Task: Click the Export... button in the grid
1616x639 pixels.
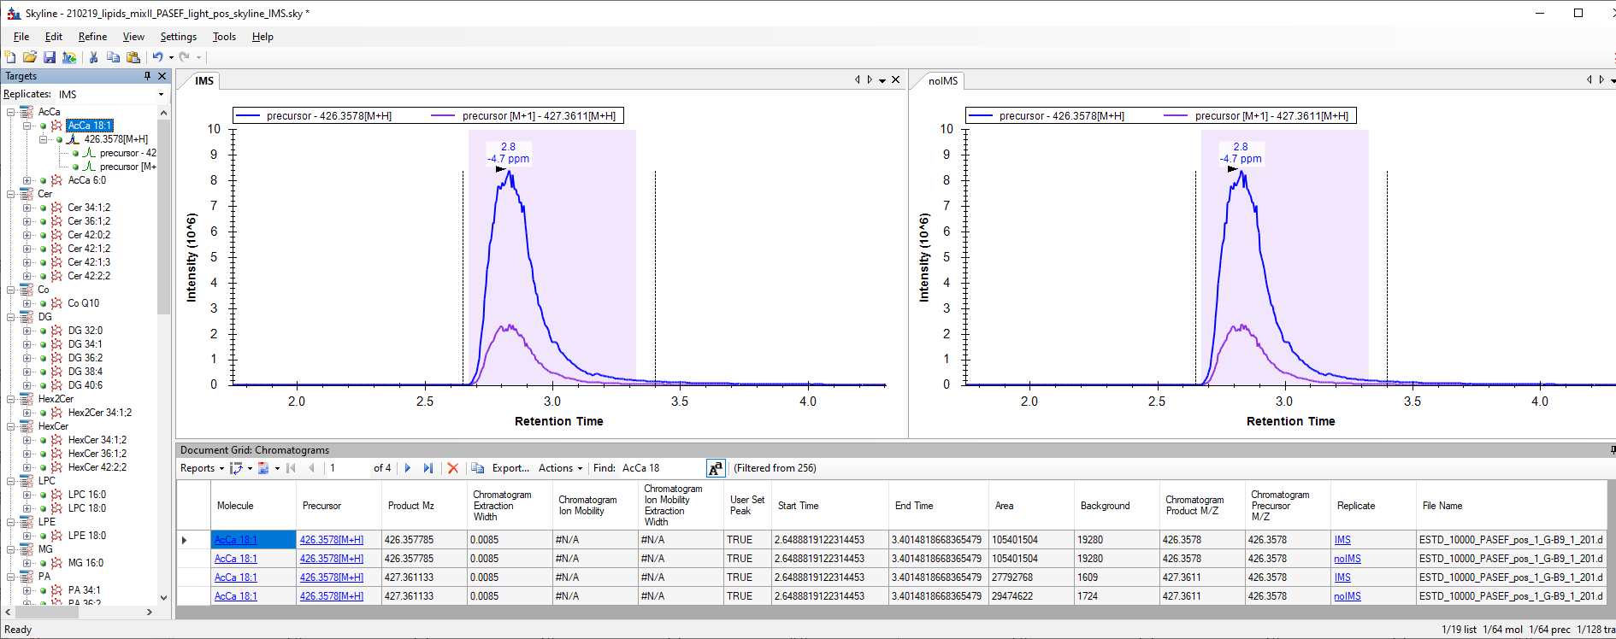Action: coord(510,468)
